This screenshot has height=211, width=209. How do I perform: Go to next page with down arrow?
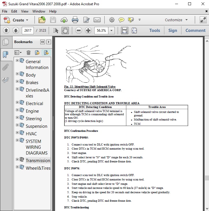coord(16,30)
